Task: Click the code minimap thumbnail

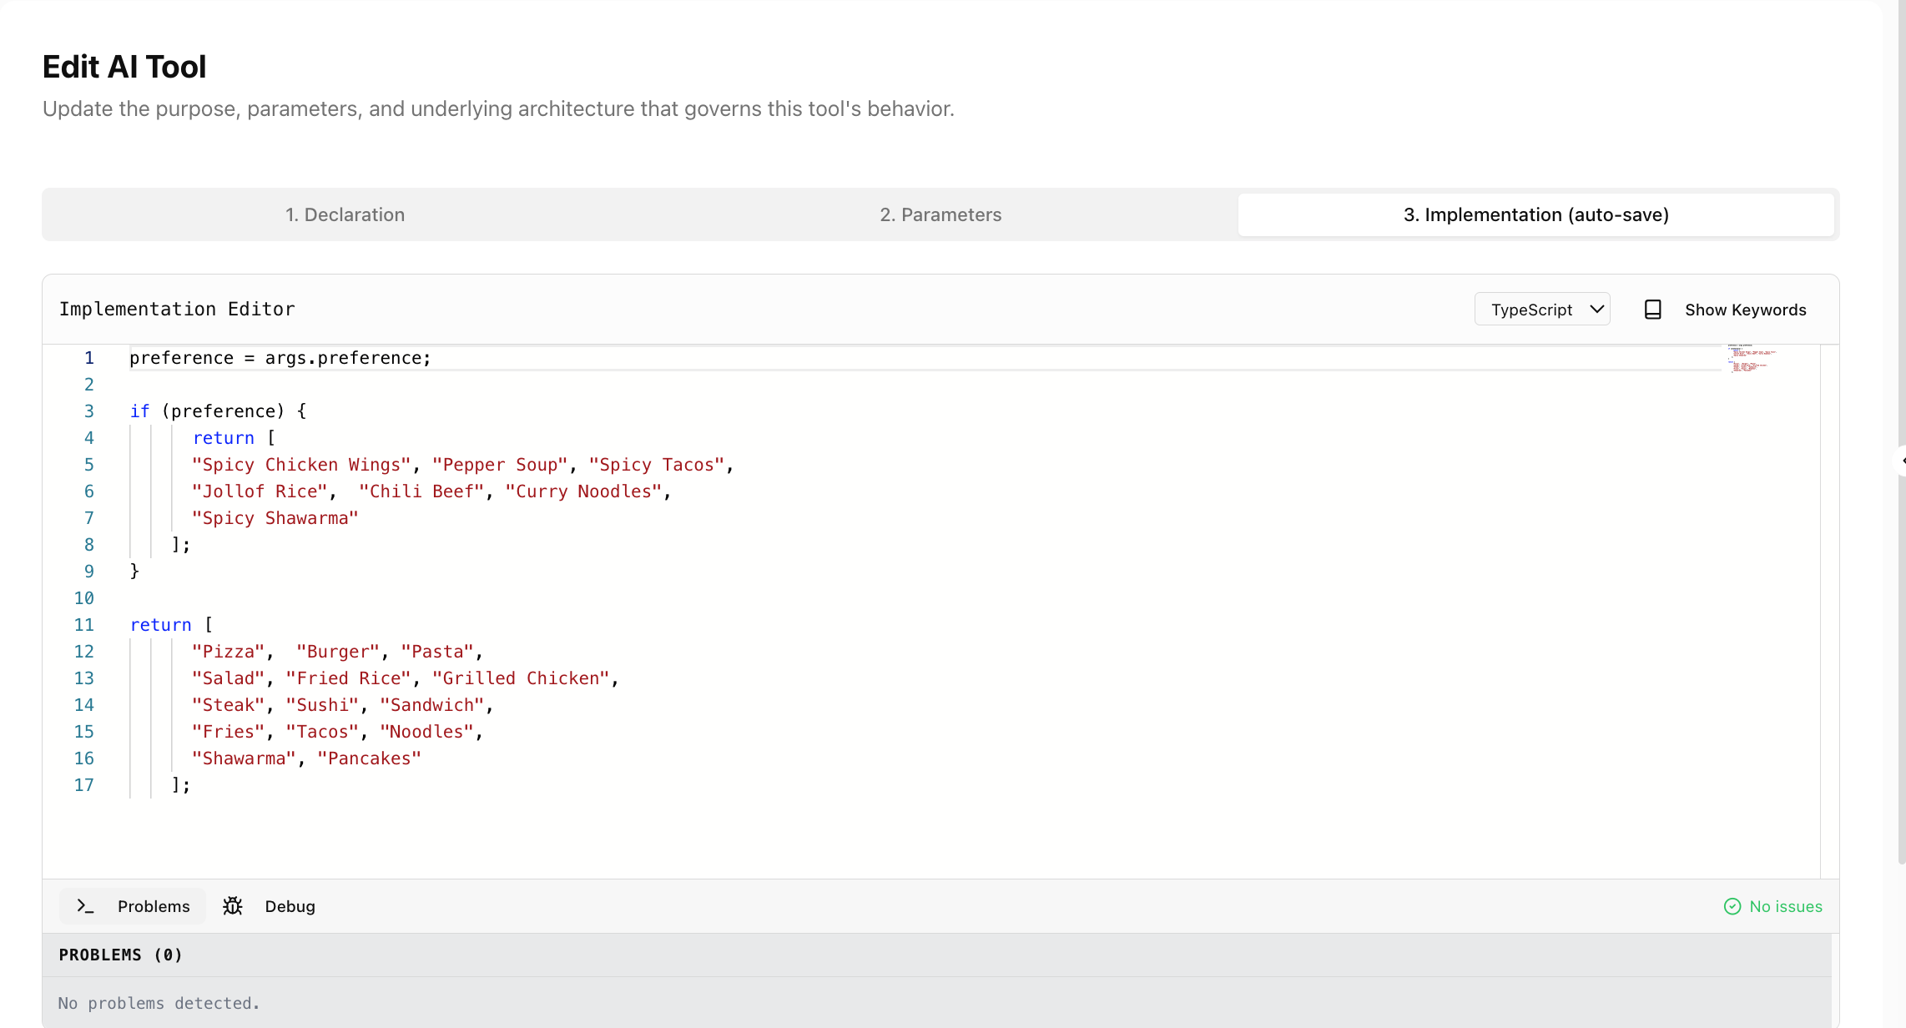Action: [x=1752, y=358]
